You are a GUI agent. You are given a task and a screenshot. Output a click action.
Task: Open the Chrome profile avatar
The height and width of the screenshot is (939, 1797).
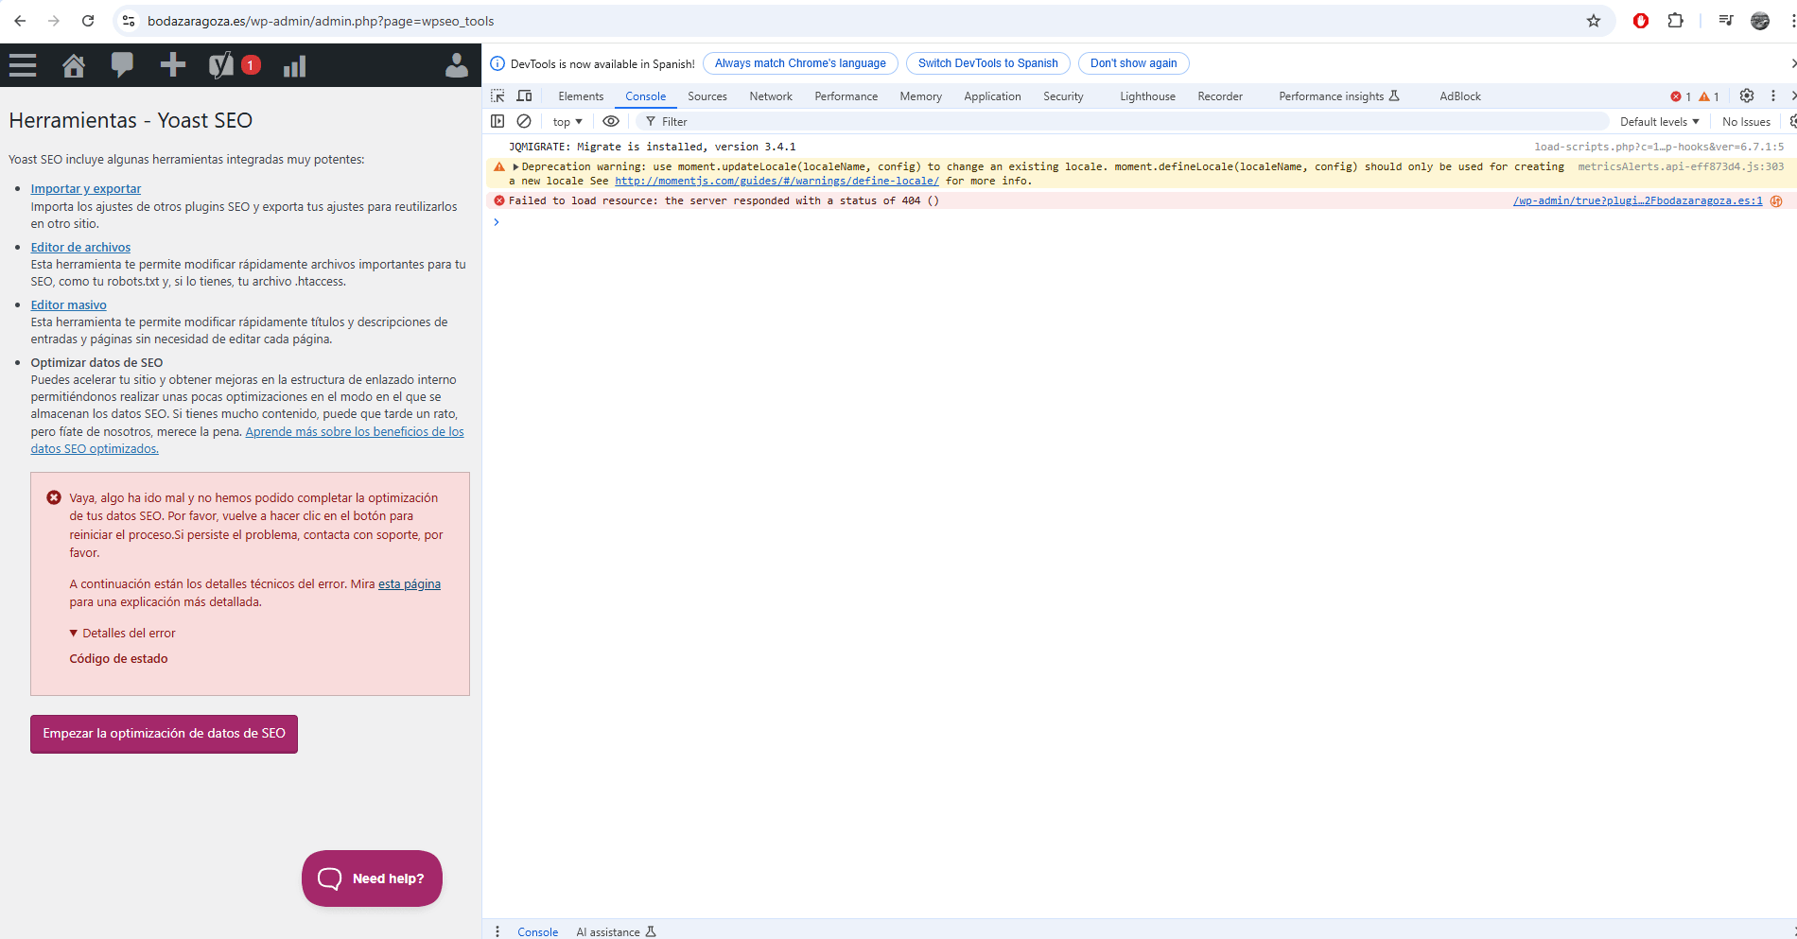tap(1760, 21)
